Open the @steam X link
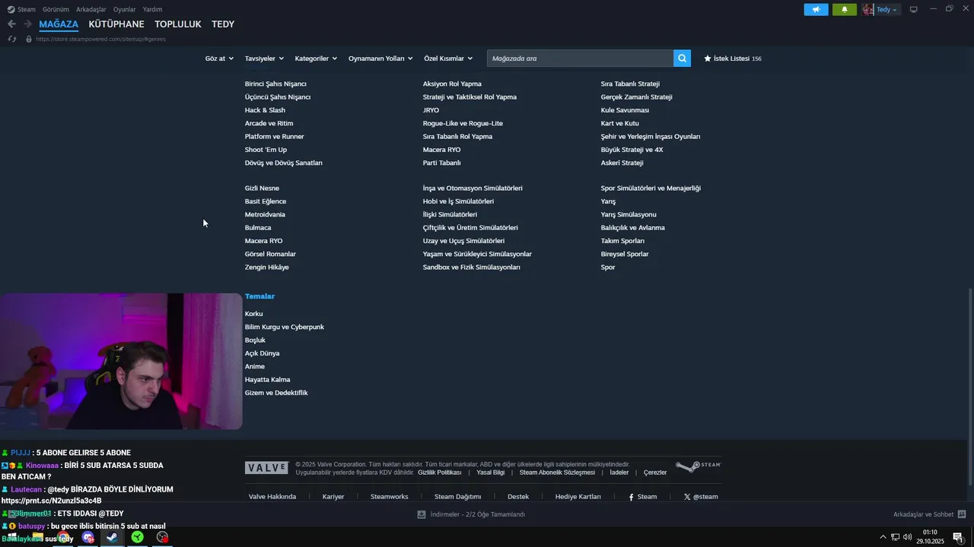The width and height of the screenshot is (974, 547). click(x=701, y=497)
